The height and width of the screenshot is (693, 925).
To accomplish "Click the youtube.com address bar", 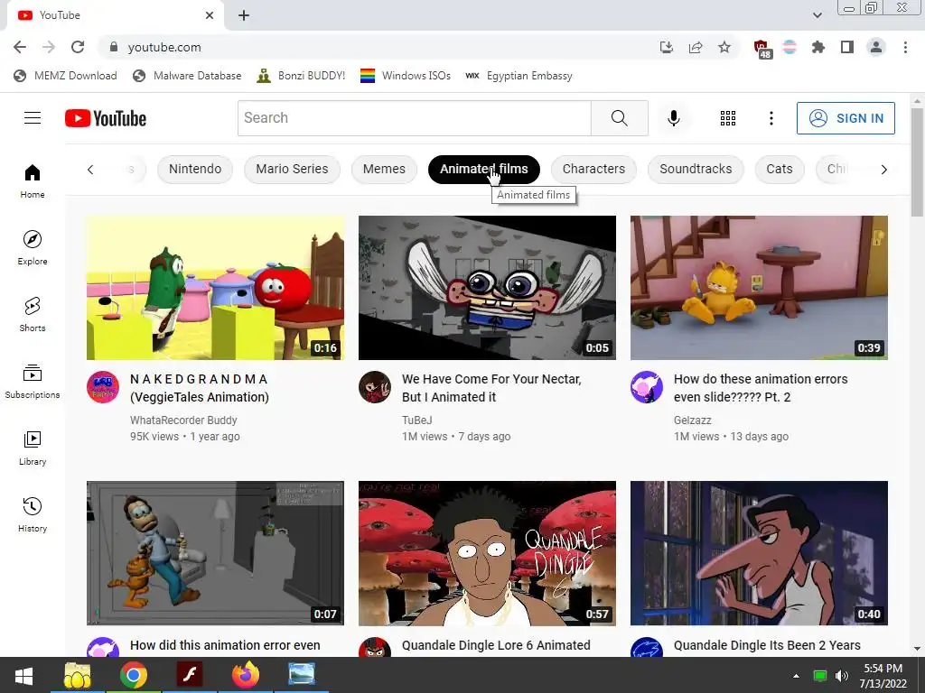I will pyautogui.click(x=378, y=47).
